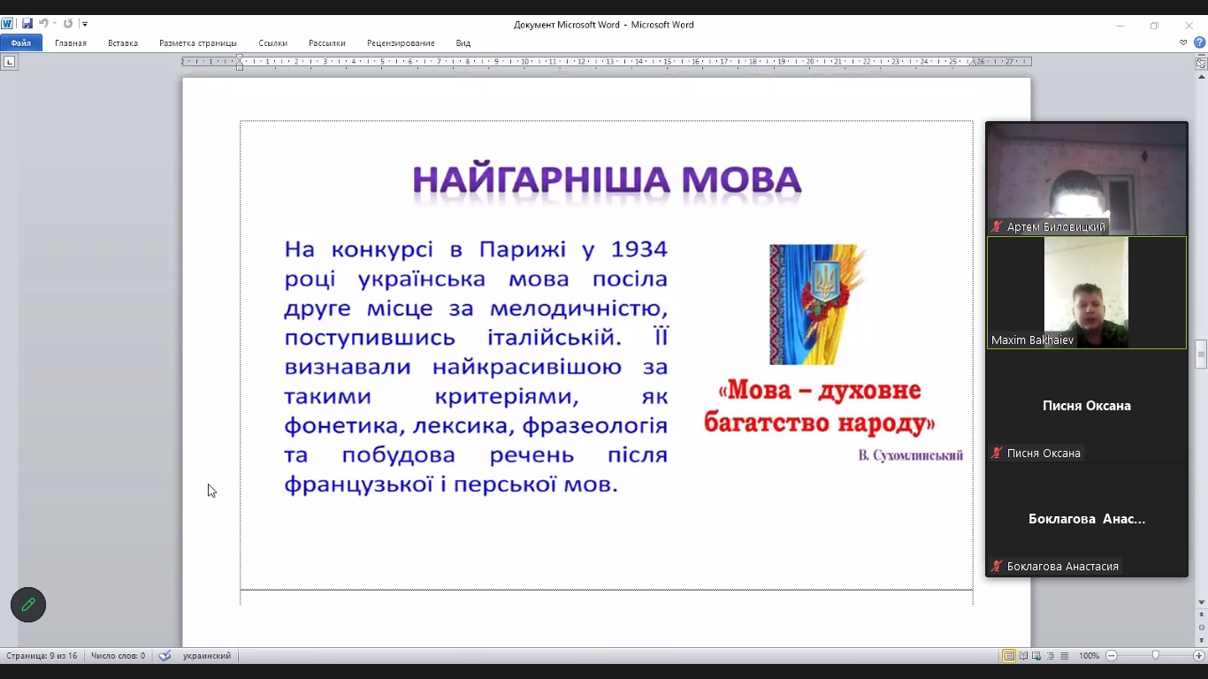
Task: Click the zoom slider handle
Action: click(1155, 656)
